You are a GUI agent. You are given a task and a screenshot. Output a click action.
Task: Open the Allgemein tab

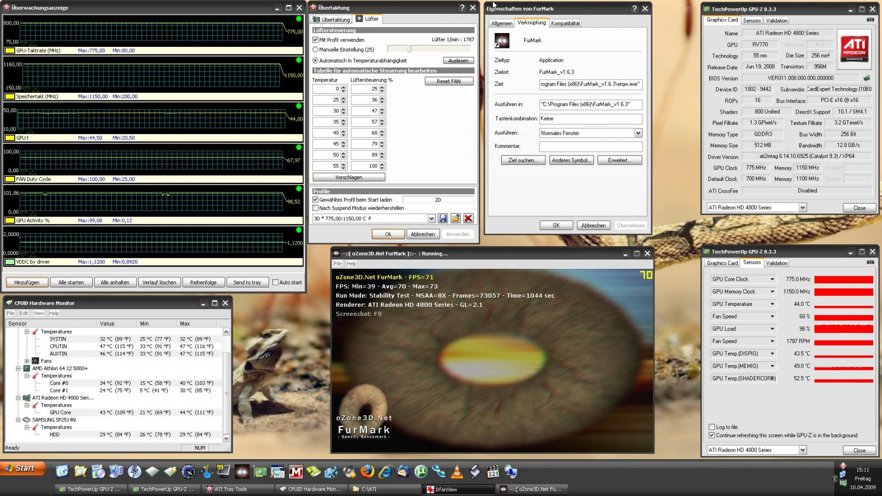click(502, 23)
